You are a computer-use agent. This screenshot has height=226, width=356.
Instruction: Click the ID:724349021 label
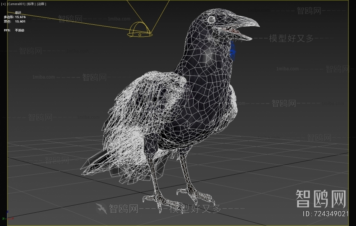coord(325,214)
